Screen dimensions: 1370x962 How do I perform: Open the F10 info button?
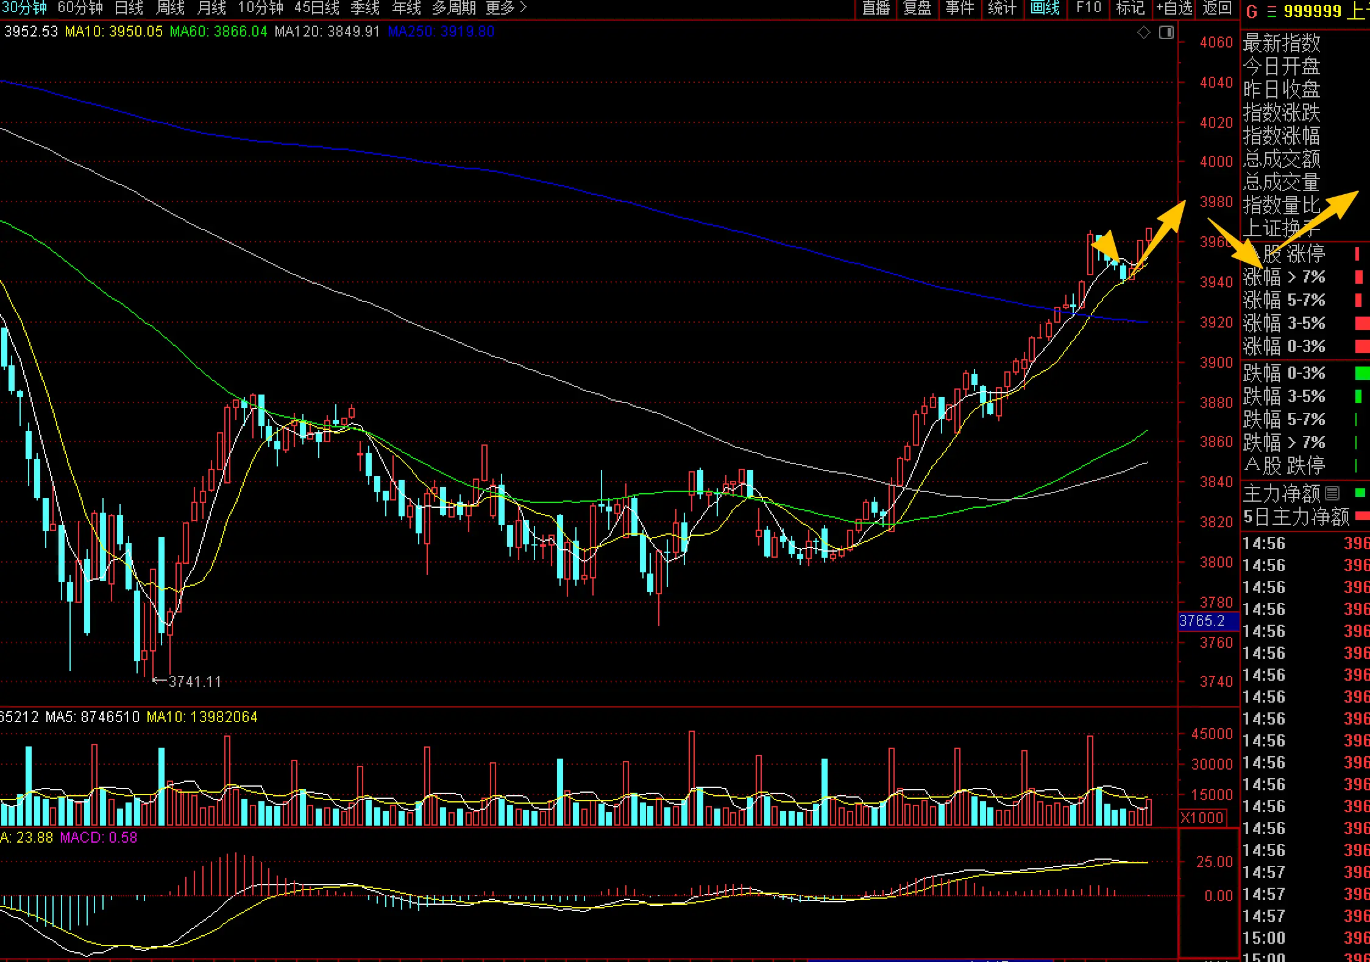click(x=1088, y=9)
